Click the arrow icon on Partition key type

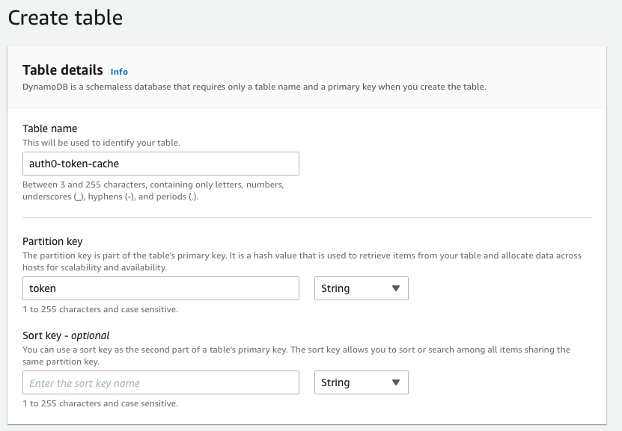click(x=396, y=288)
